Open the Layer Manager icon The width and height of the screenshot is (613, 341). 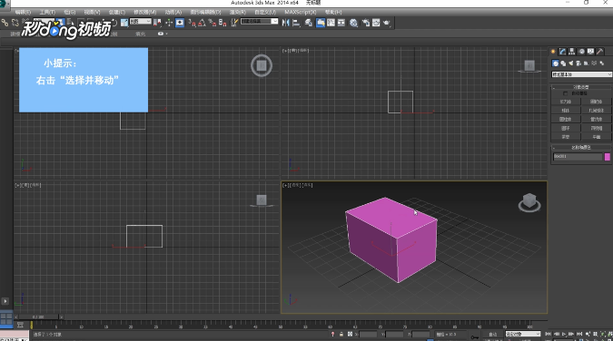(309, 23)
